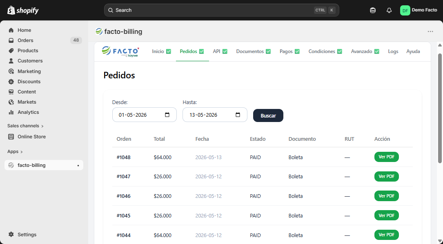Click the Fecha column header
This screenshot has width=443, height=244.
[x=202, y=139]
